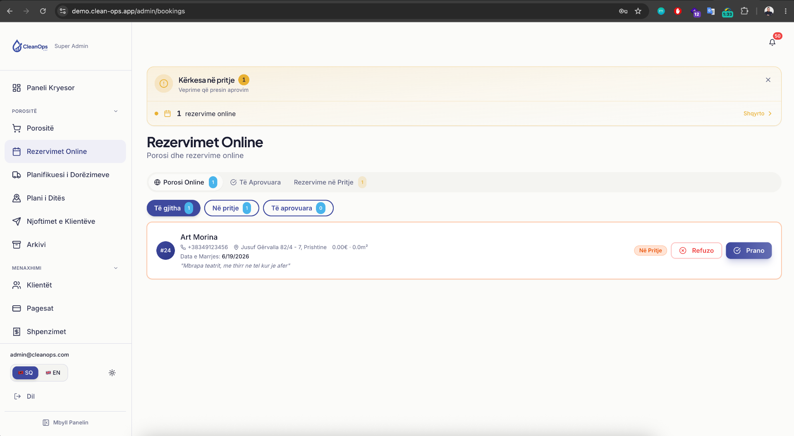Collapse the MENAXHIMI section
This screenshot has width=794, height=436.
click(116, 268)
